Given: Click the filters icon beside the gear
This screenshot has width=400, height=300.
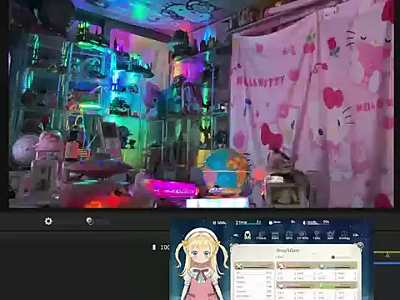Looking at the screenshot, I should point(90,221).
